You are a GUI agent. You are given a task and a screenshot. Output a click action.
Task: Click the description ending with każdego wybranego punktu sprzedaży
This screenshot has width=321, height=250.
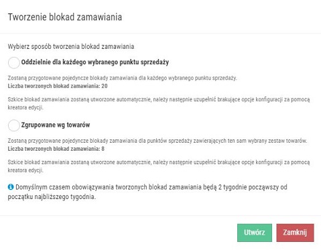point(122,78)
